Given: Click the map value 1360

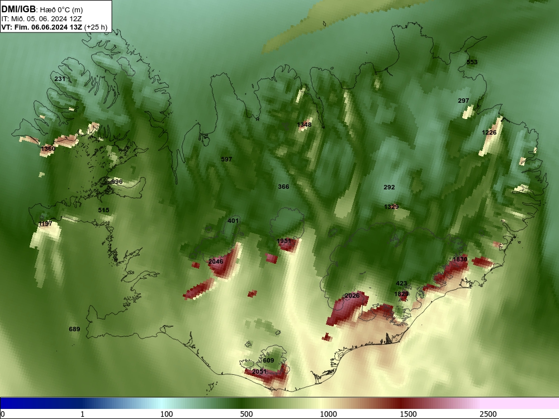Looking at the screenshot, I should 48,149.
